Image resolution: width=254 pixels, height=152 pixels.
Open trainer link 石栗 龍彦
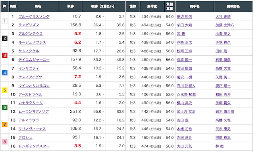(223, 60)
